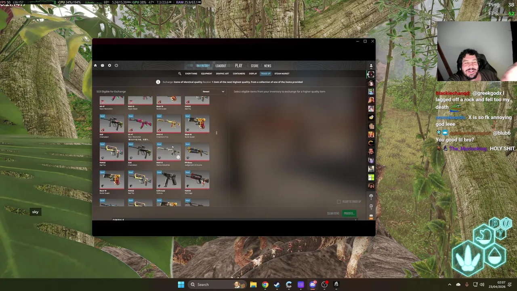
Task: Select the Trade Up filter
Action: [x=265, y=74]
